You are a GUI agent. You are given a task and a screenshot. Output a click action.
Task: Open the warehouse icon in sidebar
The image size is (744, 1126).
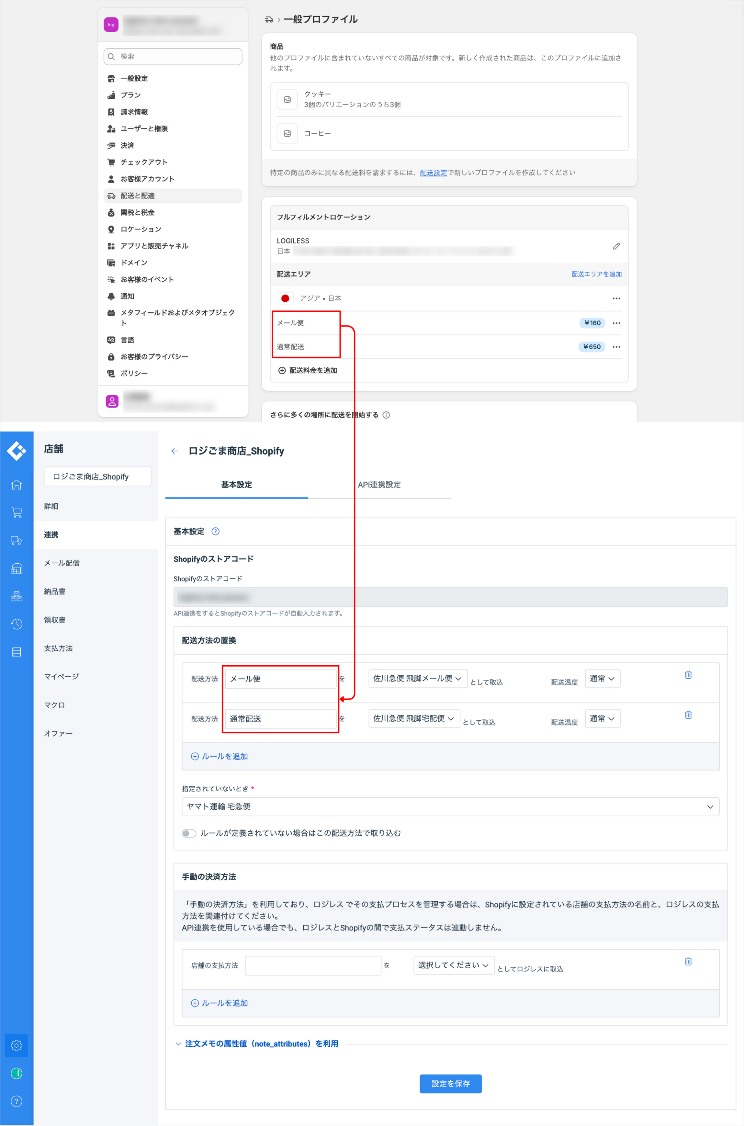(17, 568)
